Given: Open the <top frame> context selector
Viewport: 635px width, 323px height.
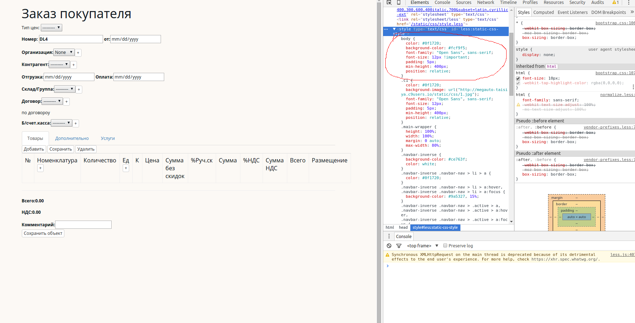Looking at the screenshot, I should tap(422, 246).
